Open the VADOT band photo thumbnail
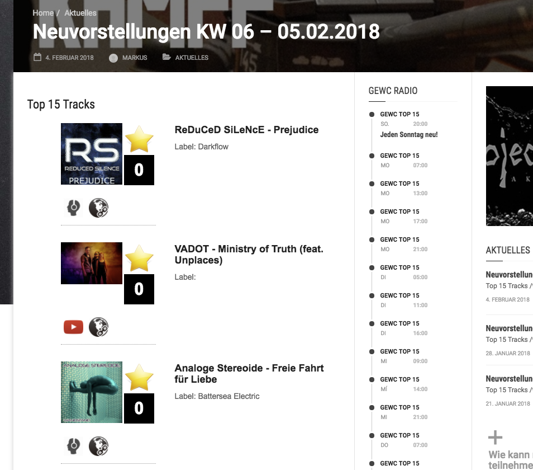Viewport: 533px width, 470px height. click(x=92, y=263)
